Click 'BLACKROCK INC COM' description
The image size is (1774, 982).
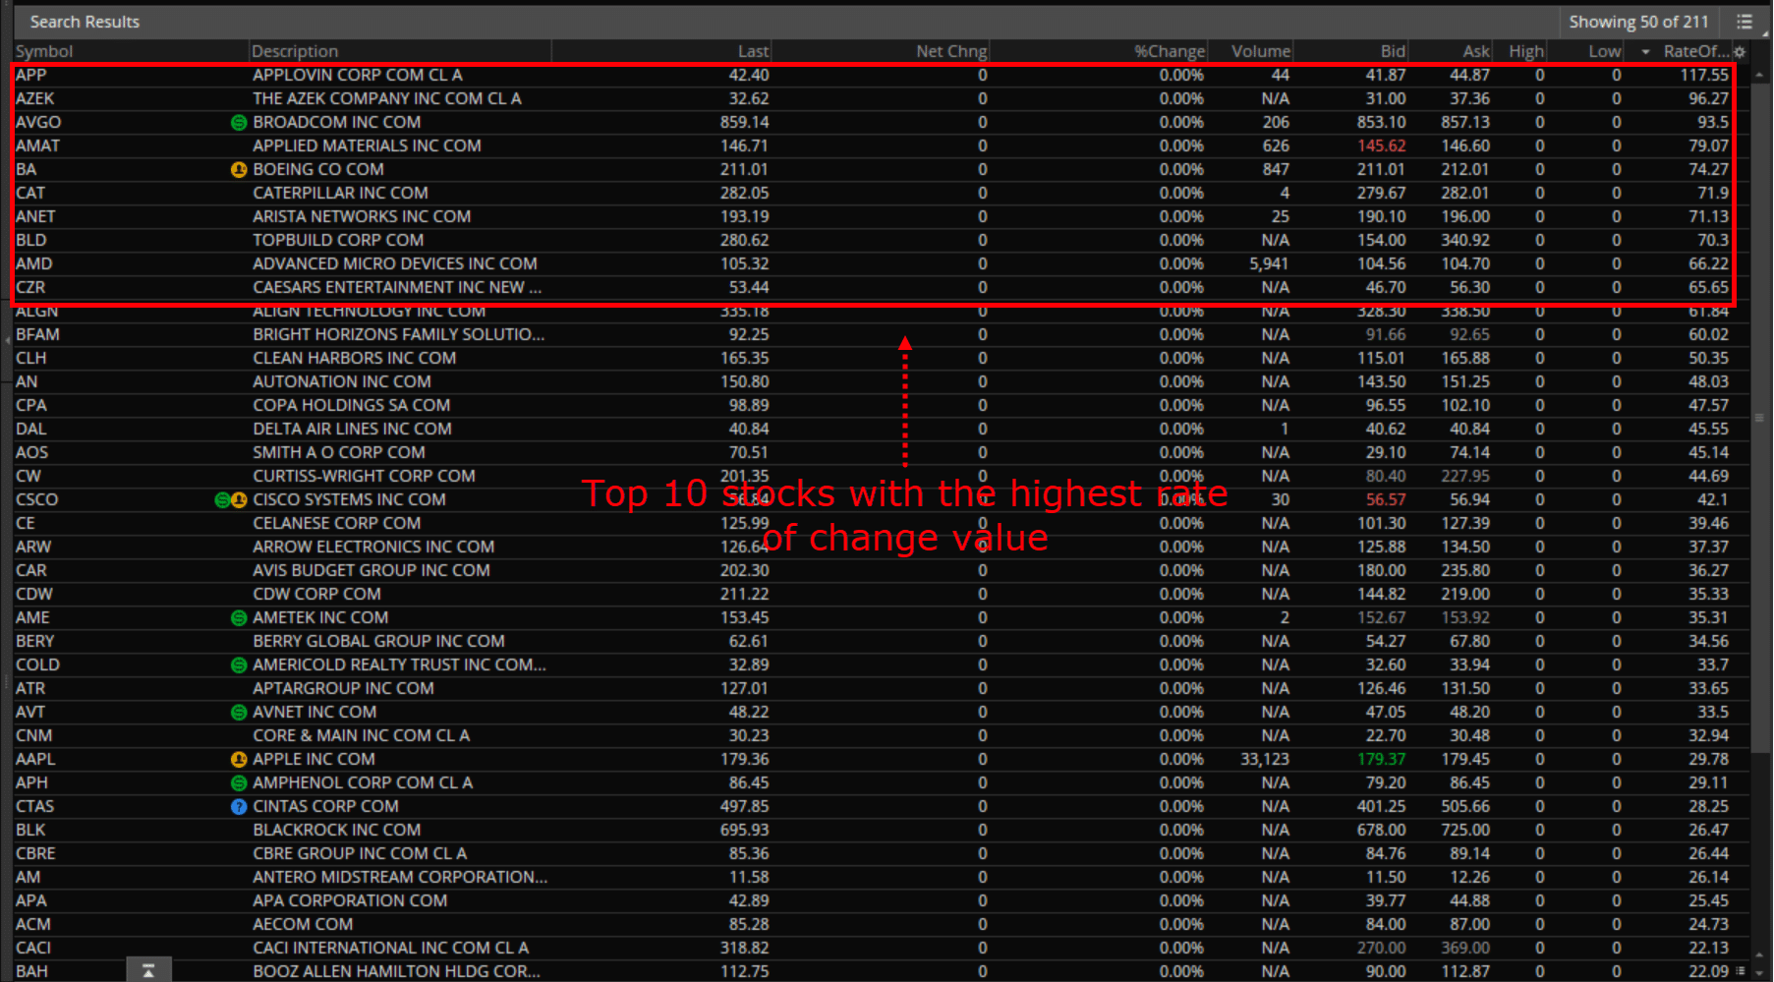tap(336, 830)
